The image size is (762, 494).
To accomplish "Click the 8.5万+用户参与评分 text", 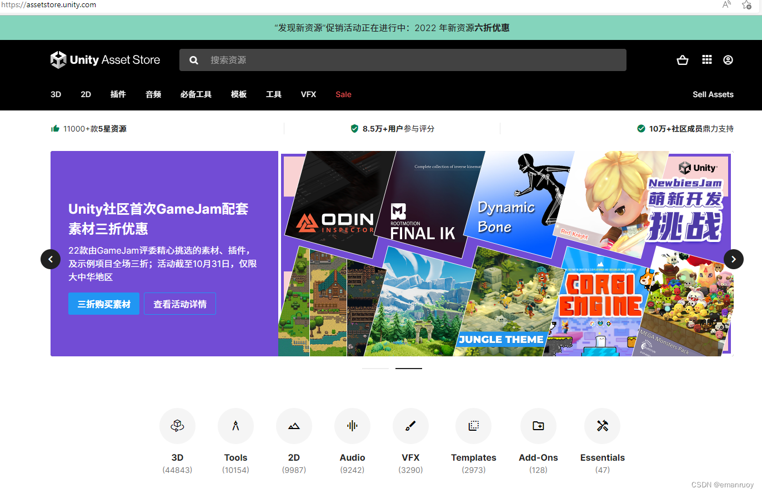I will pos(398,129).
